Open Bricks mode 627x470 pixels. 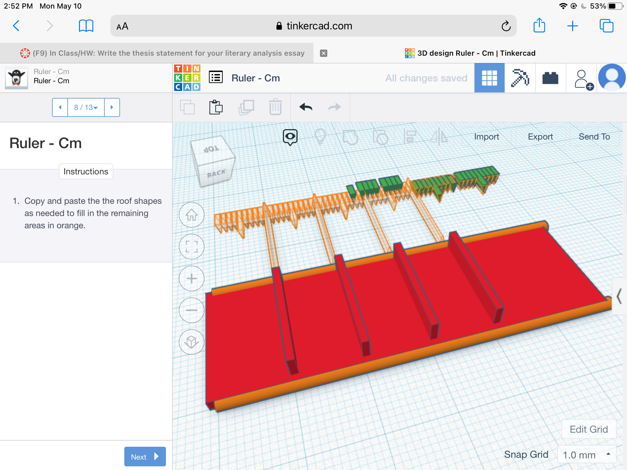(550, 78)
